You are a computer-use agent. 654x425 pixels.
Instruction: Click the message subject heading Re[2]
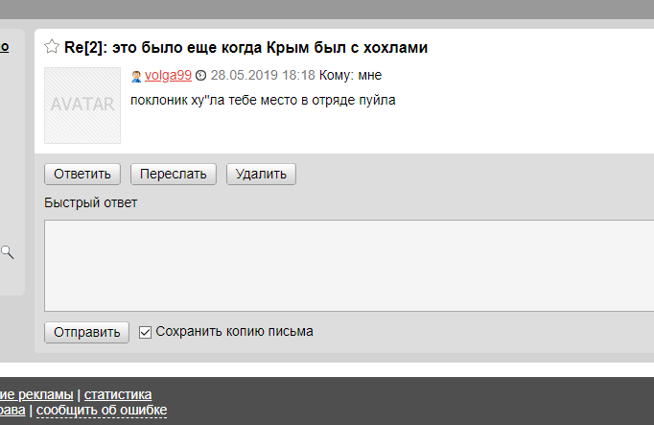tap(246, 47)
